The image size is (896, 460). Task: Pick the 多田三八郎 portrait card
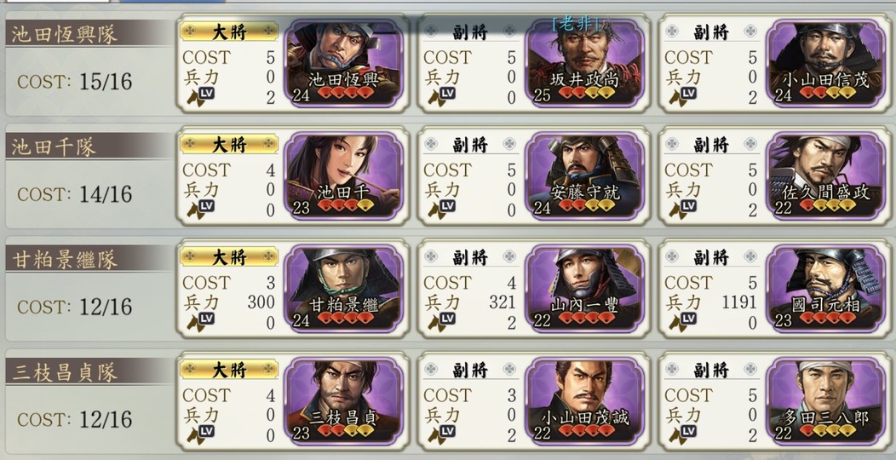[x=825, y=400]
